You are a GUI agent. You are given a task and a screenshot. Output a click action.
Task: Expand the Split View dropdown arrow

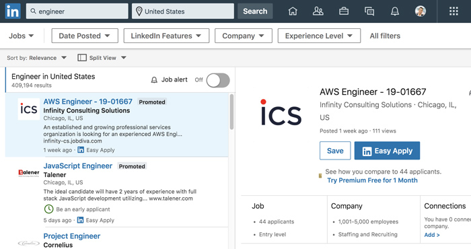(x=124, y=58)
